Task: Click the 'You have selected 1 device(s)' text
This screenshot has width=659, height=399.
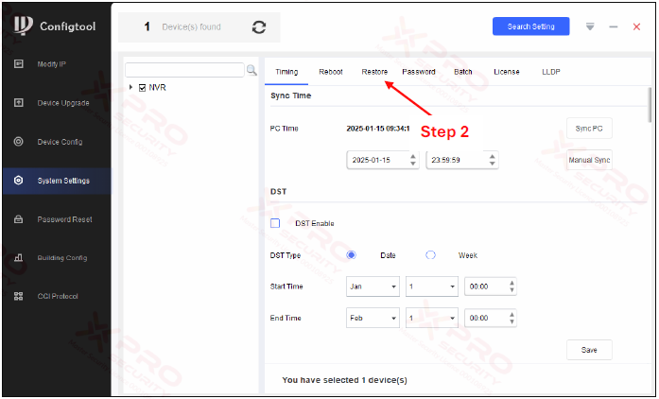Action: point(345,380)
